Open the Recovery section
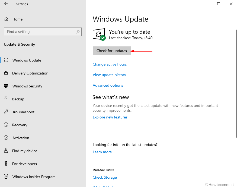 (20, 125)
